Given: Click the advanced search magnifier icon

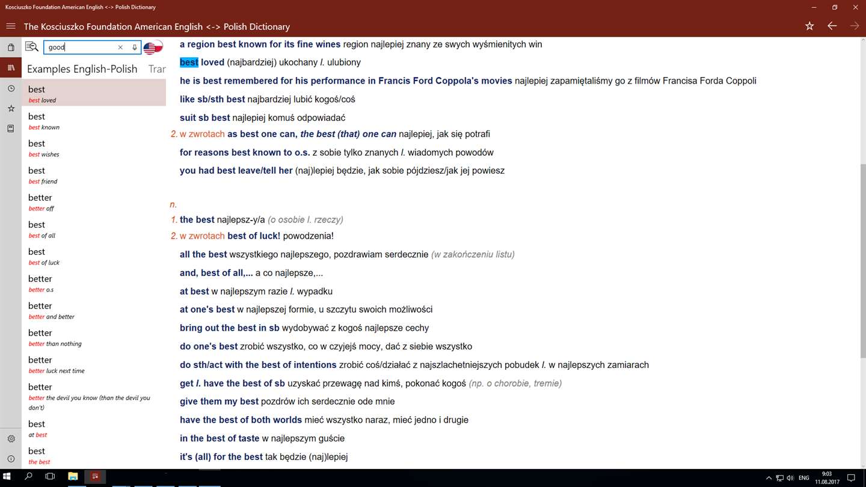Looking at the screenshot, I should [x=32, y=47].
